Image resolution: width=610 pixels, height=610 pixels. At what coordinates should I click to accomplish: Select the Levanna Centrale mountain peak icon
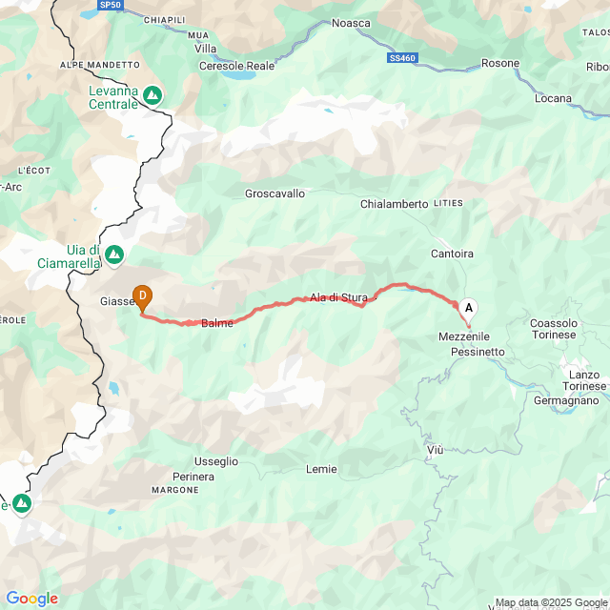(x=152, y=95)
